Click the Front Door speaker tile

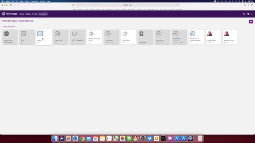point(128,37)
